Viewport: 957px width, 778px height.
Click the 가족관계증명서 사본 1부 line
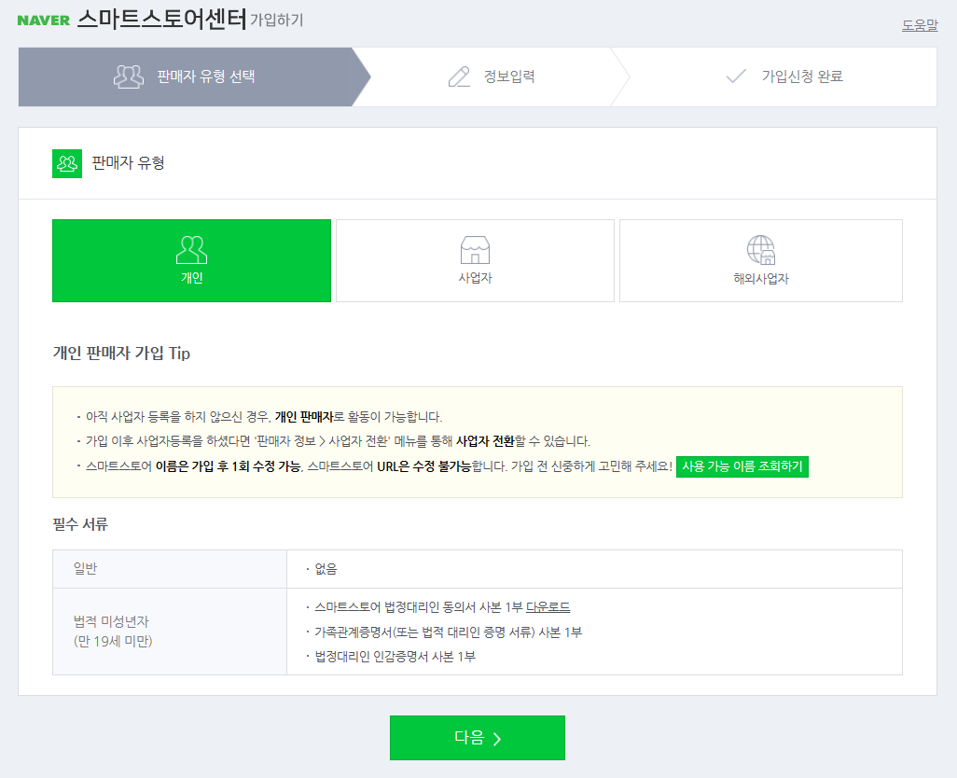click(x=448, y=632)
